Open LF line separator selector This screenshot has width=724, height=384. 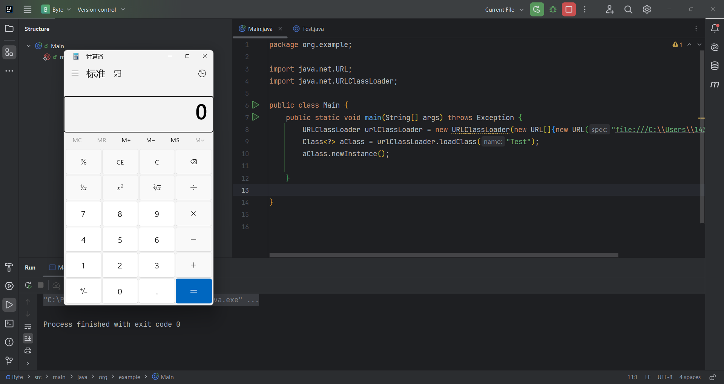[648, 377]
